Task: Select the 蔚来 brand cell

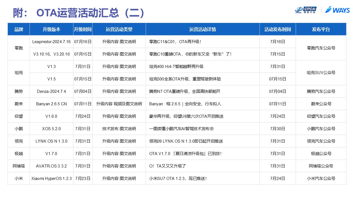Action: 19,104
